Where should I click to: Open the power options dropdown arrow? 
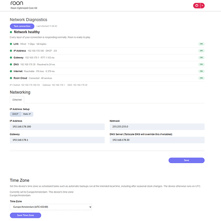coord(202,6)
